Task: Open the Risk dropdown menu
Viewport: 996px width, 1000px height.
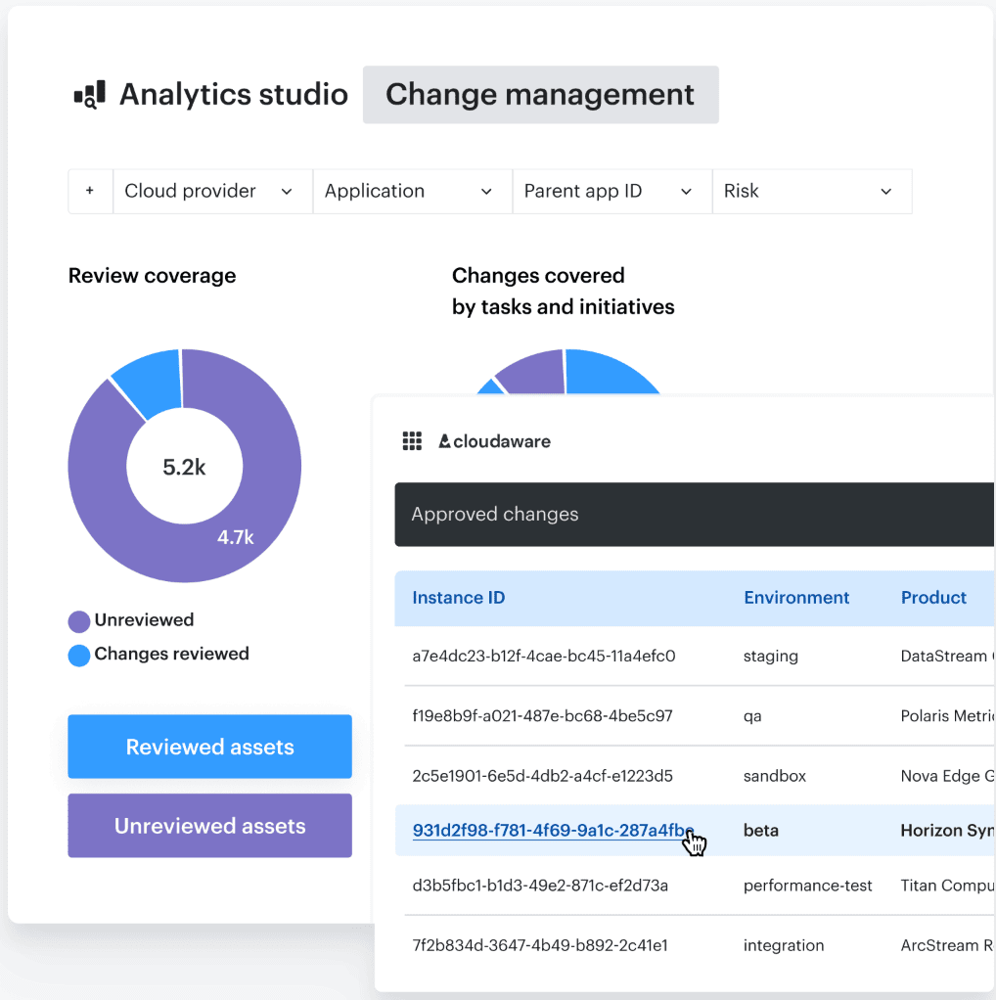Action: click(812, 191)
